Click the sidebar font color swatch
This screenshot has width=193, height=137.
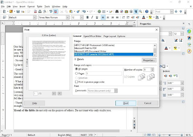166,48
